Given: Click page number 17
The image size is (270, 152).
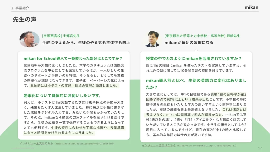Looking at the screenshot, I should coord(260,148).
